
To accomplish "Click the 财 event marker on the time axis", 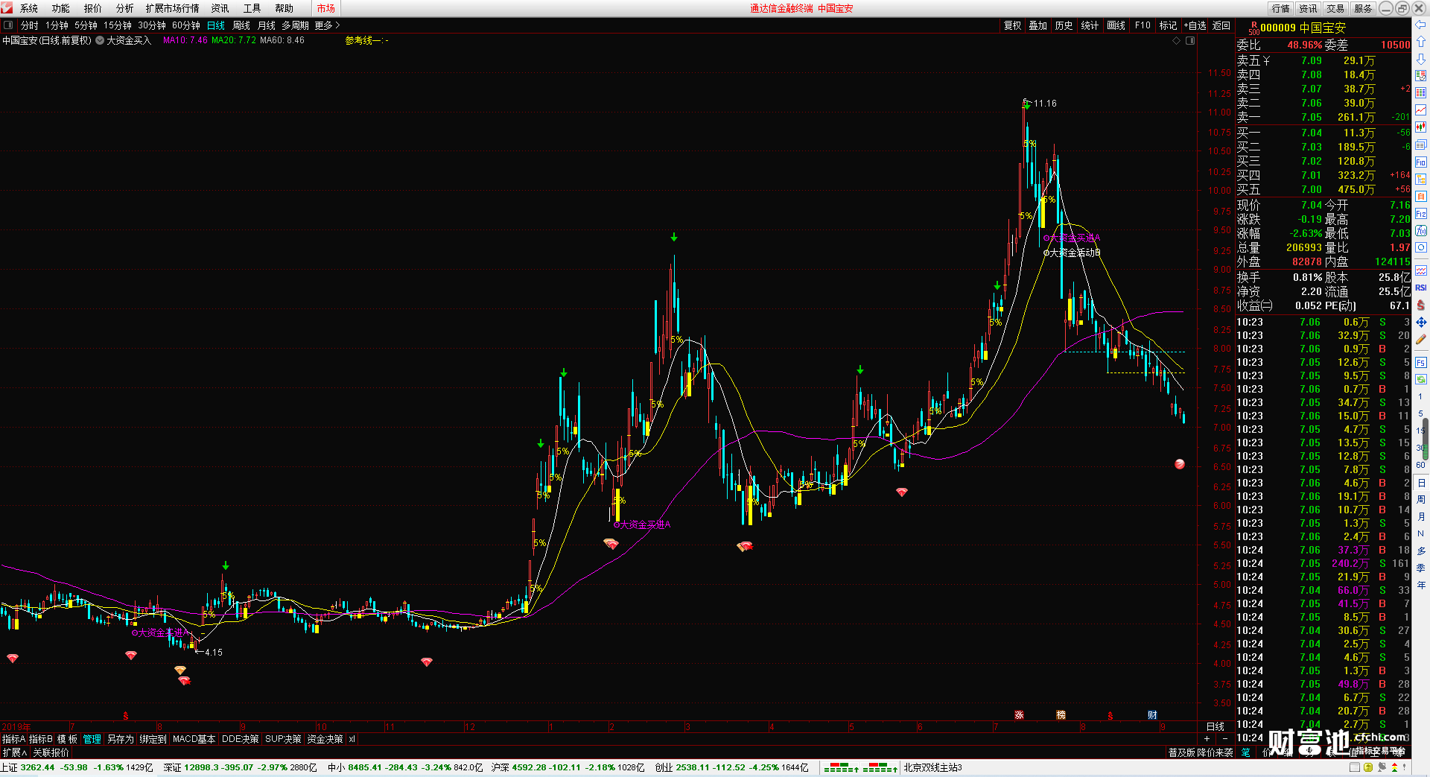I will 1152,715.
